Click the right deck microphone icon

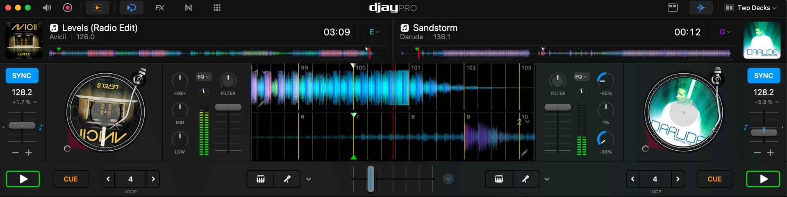[525, 179]
